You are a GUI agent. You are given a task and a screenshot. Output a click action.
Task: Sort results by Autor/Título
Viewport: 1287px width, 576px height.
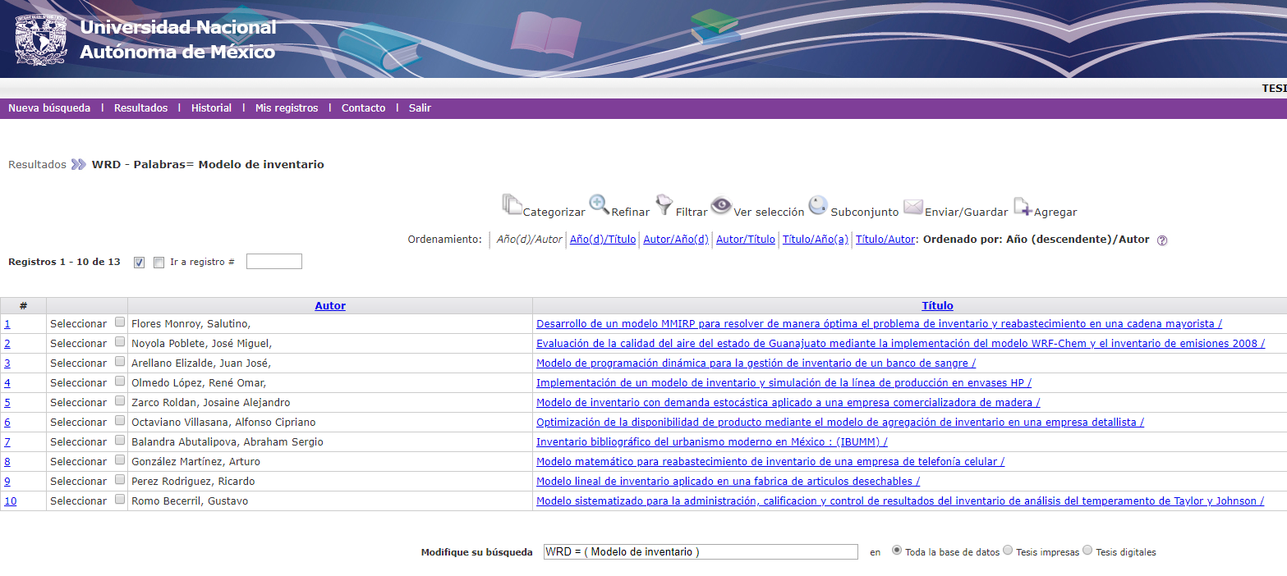click(x=745, y=239)
